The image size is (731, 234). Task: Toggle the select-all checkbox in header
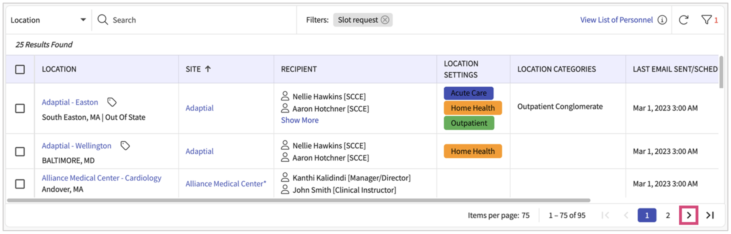tap(20, 69)
